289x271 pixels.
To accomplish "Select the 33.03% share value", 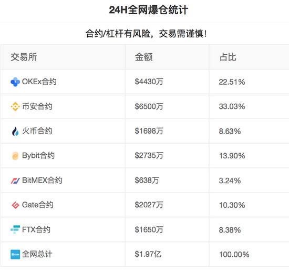I will [x=232, y=106].
